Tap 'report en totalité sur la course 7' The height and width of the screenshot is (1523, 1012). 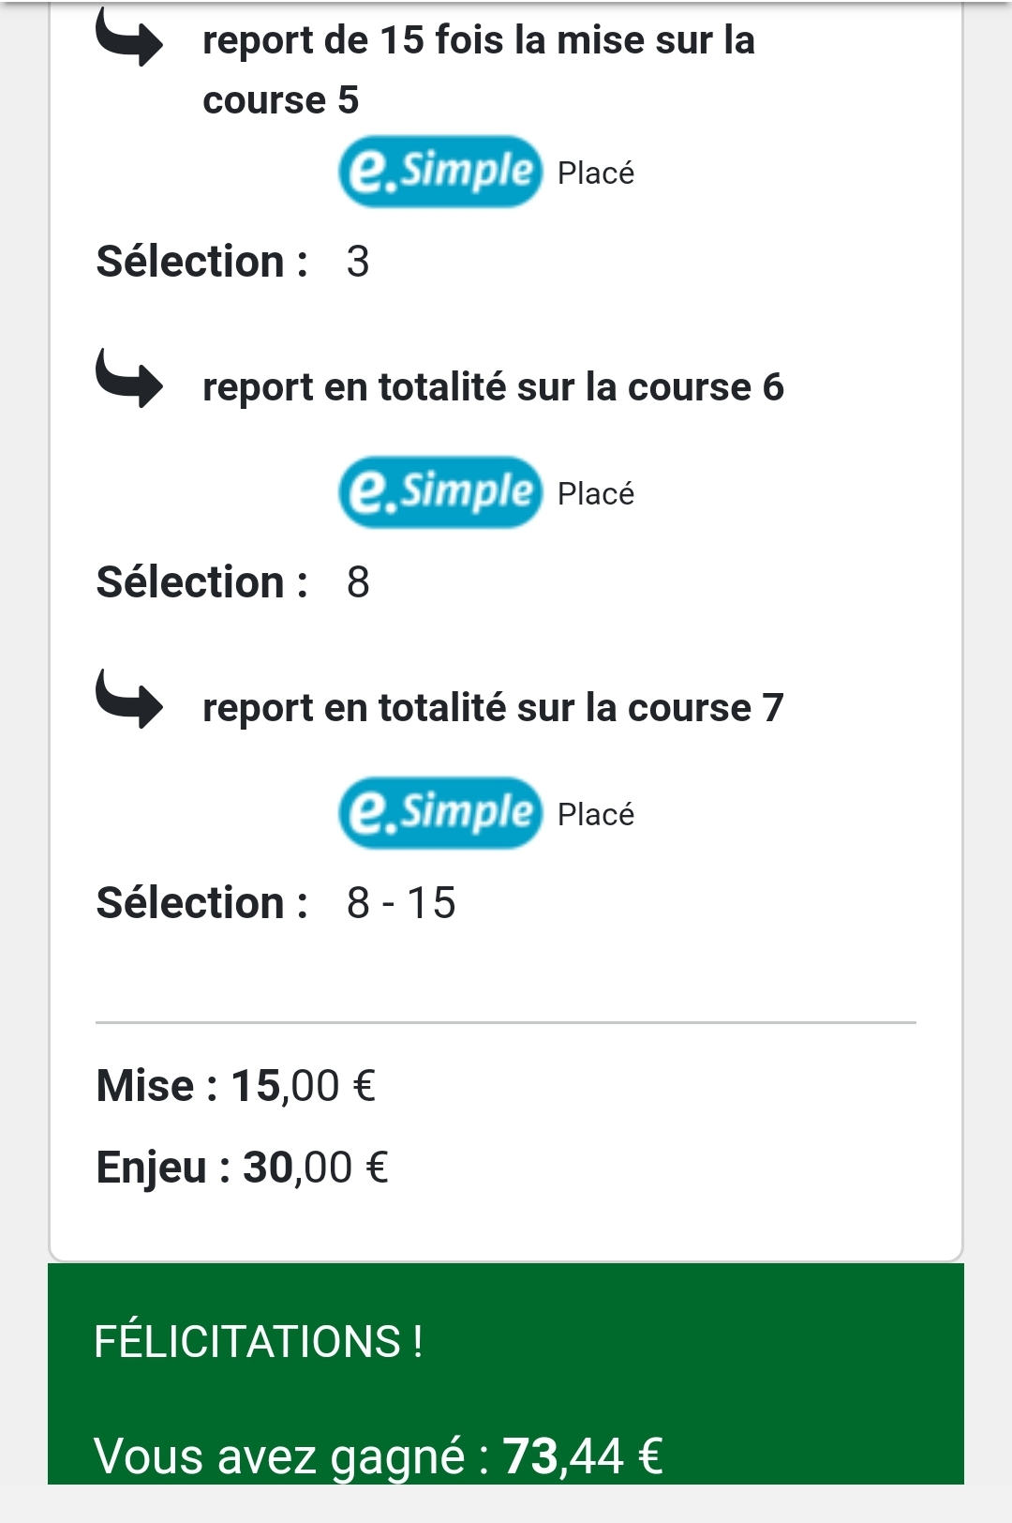[493, 708]
